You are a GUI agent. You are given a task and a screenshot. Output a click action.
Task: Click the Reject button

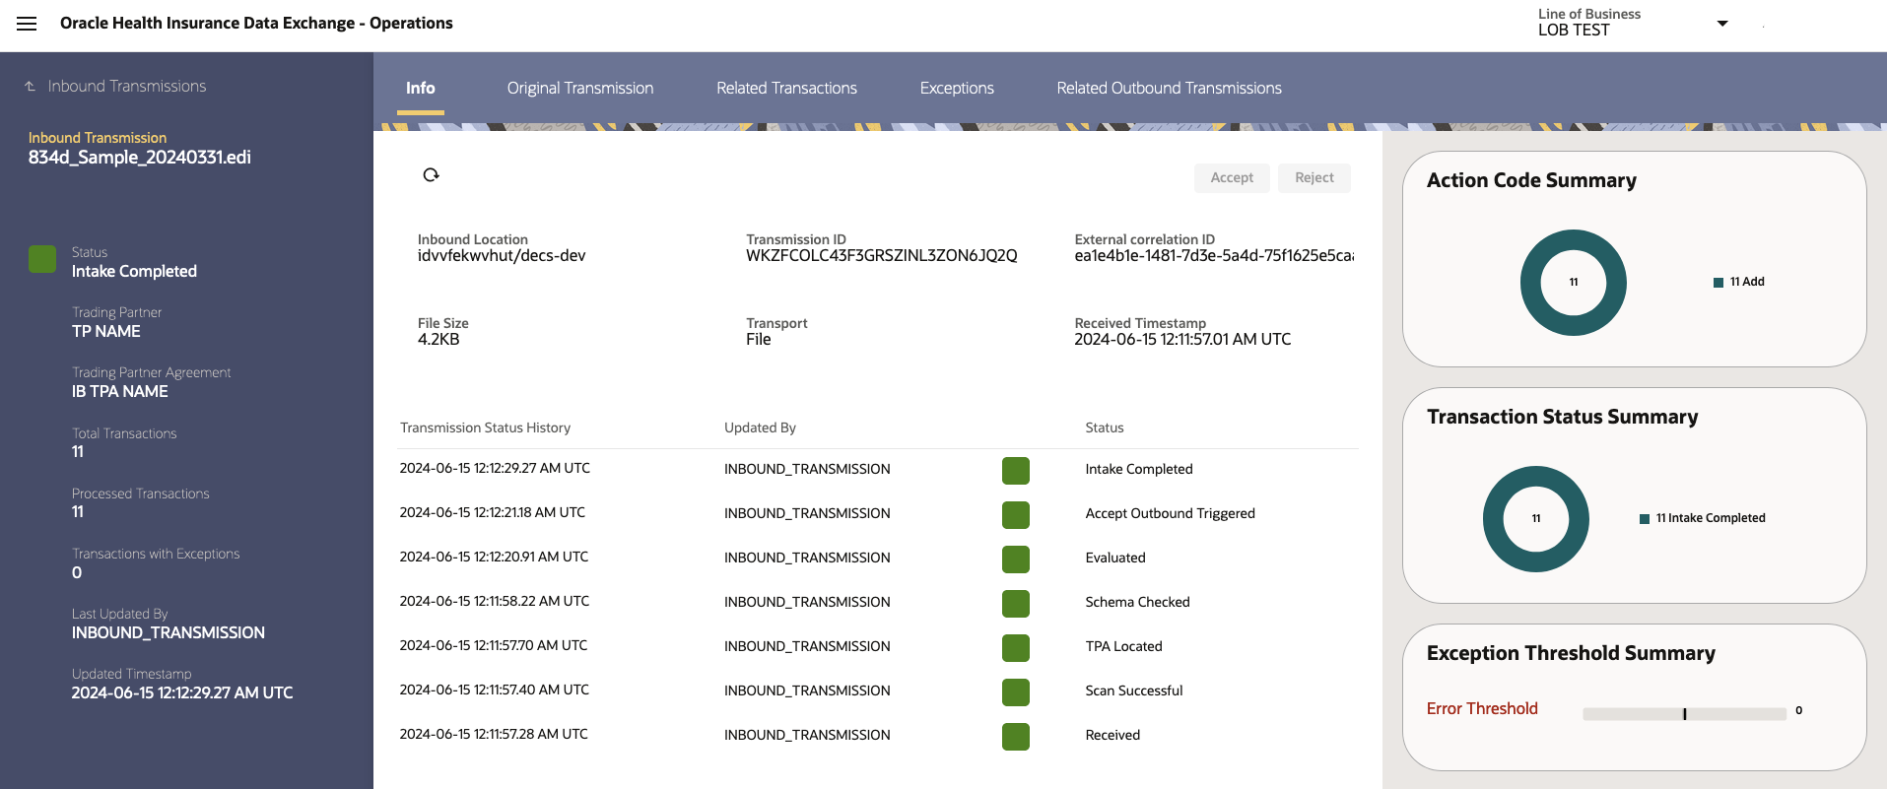click(x=1314, y=177)
